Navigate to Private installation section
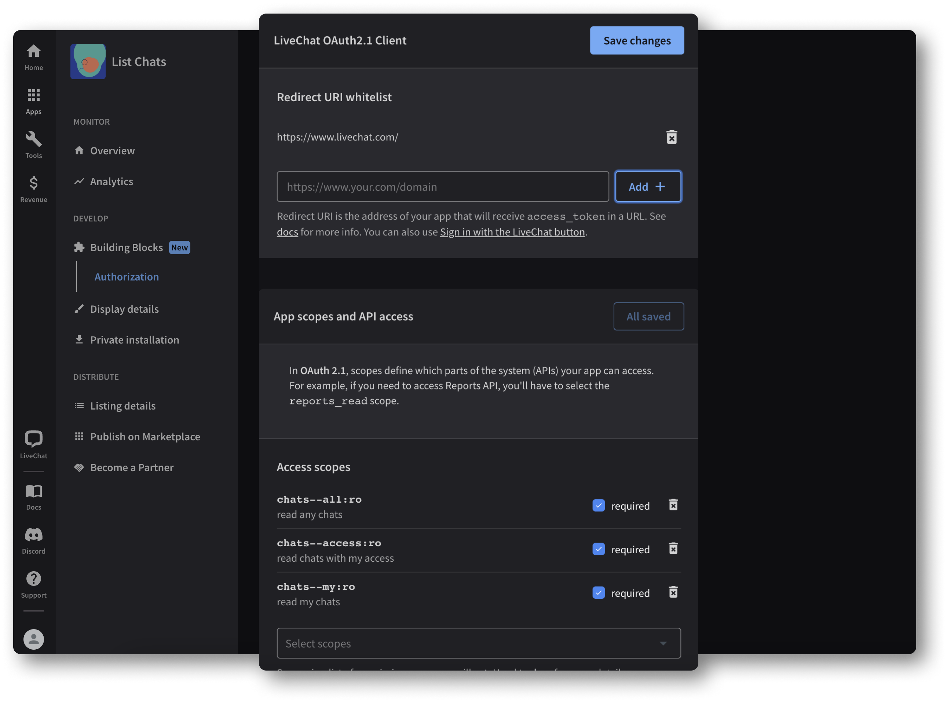 pos(134,340)
